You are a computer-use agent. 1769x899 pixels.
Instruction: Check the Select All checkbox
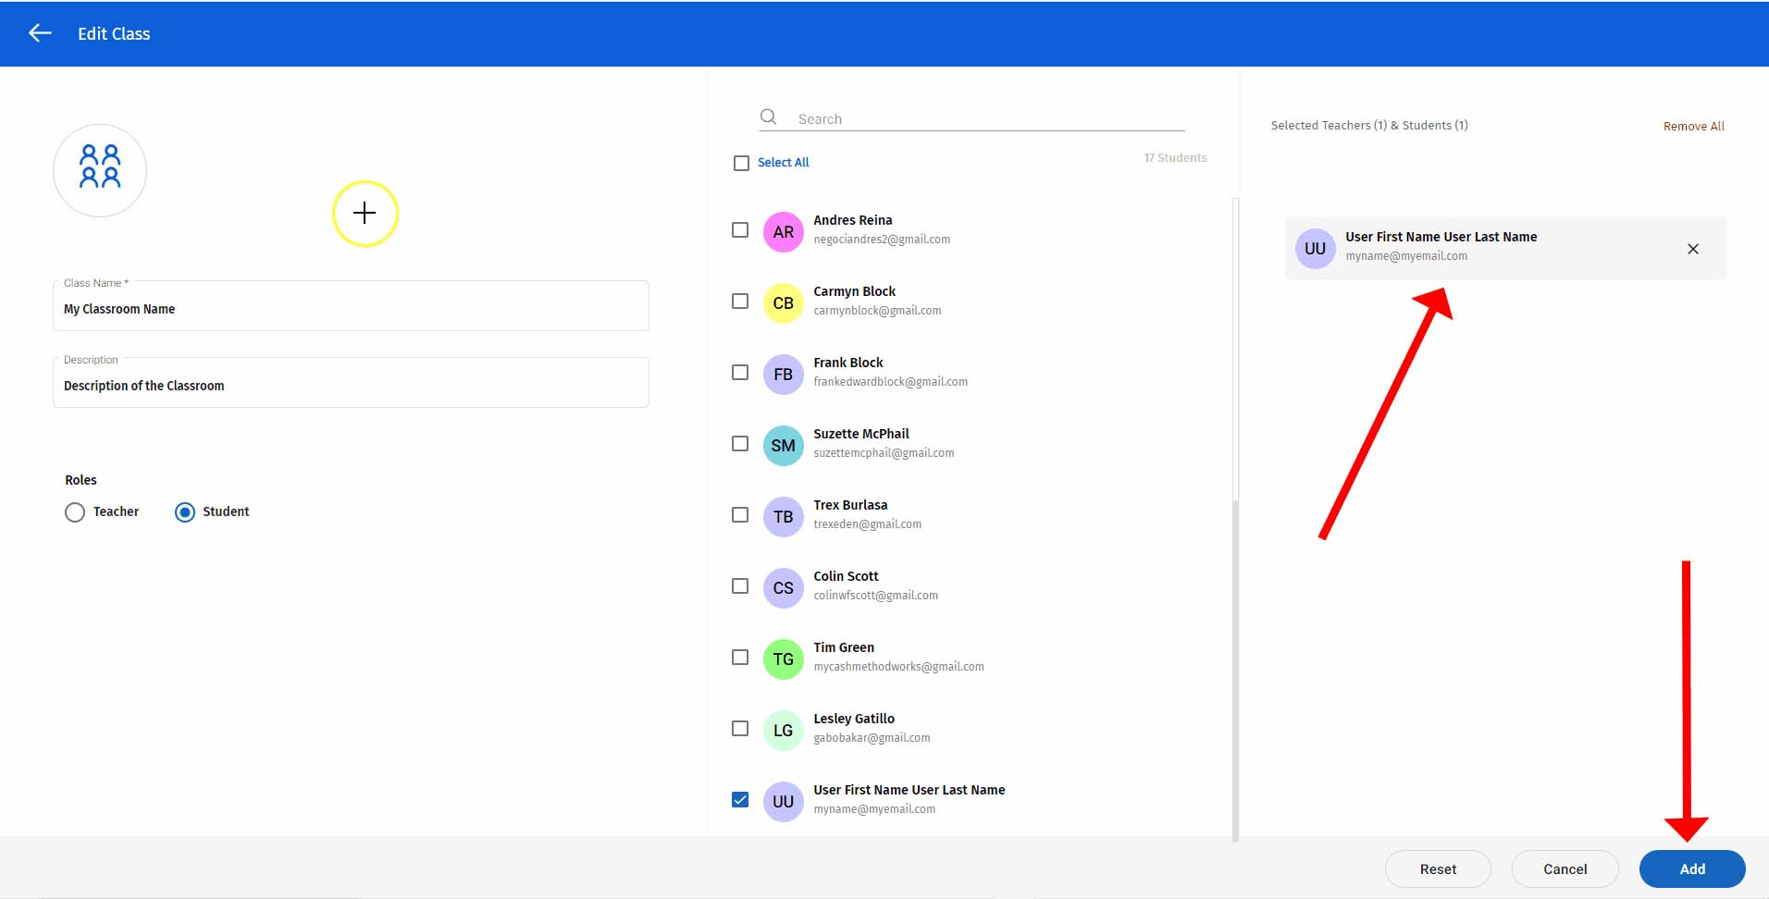coord(741,163)
